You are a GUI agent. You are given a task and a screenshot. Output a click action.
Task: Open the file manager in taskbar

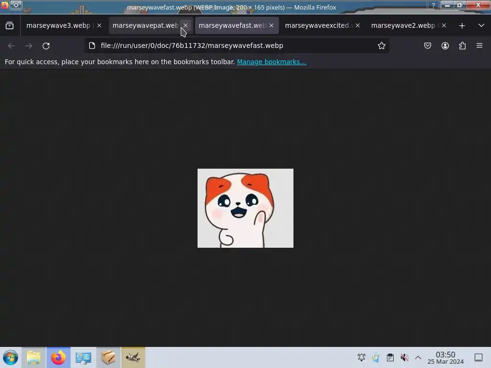(x=34, y=357)
